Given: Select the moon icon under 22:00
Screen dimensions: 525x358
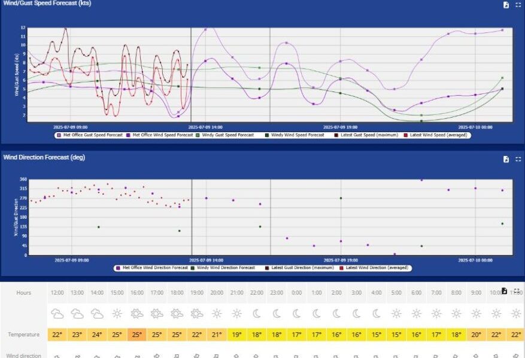Looking at the screenshot, I should 256,314.
